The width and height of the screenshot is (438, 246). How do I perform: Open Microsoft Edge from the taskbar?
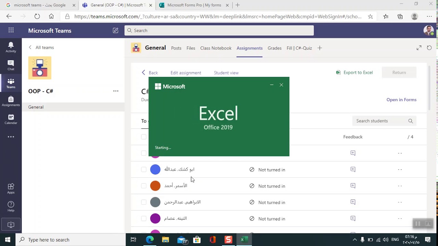pyautogui.click(x=150, y=240)
